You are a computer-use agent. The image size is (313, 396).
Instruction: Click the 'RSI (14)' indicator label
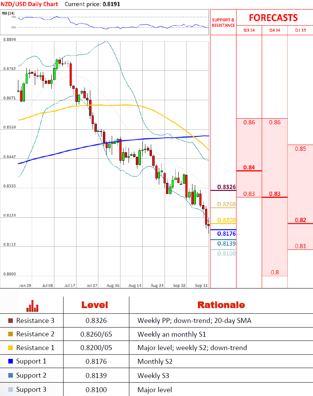coord(8,13)
